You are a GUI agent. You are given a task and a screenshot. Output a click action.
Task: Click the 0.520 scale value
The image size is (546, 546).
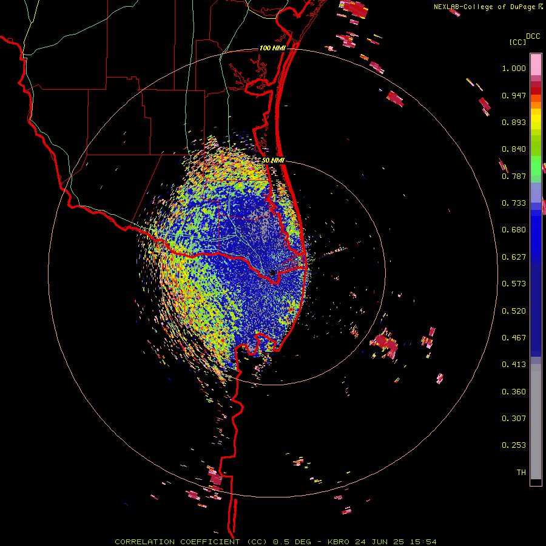tap(514, 311)
